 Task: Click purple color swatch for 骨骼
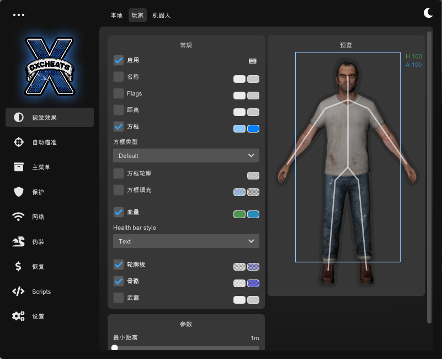(253, 283)
